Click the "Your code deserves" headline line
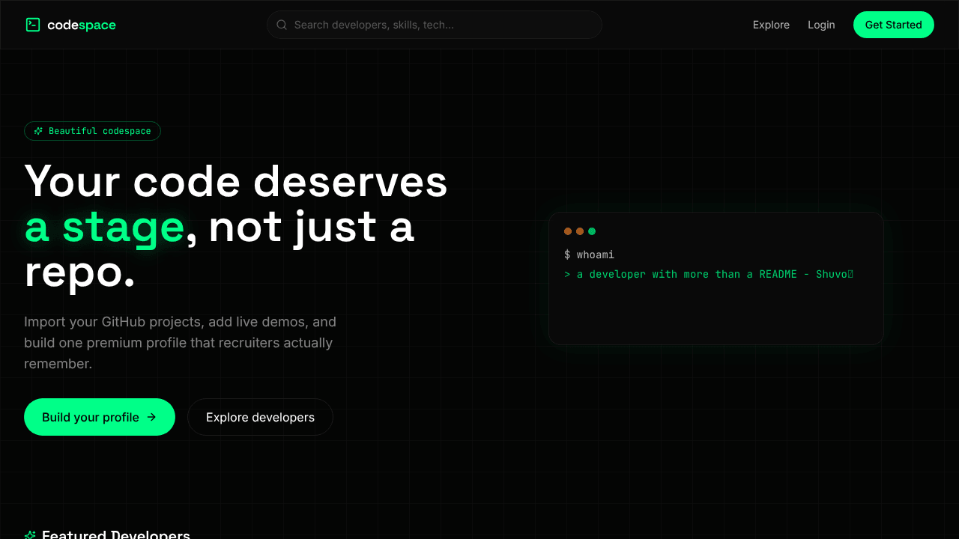This screenshot has height=539, width=959. (x=236, y=181)
